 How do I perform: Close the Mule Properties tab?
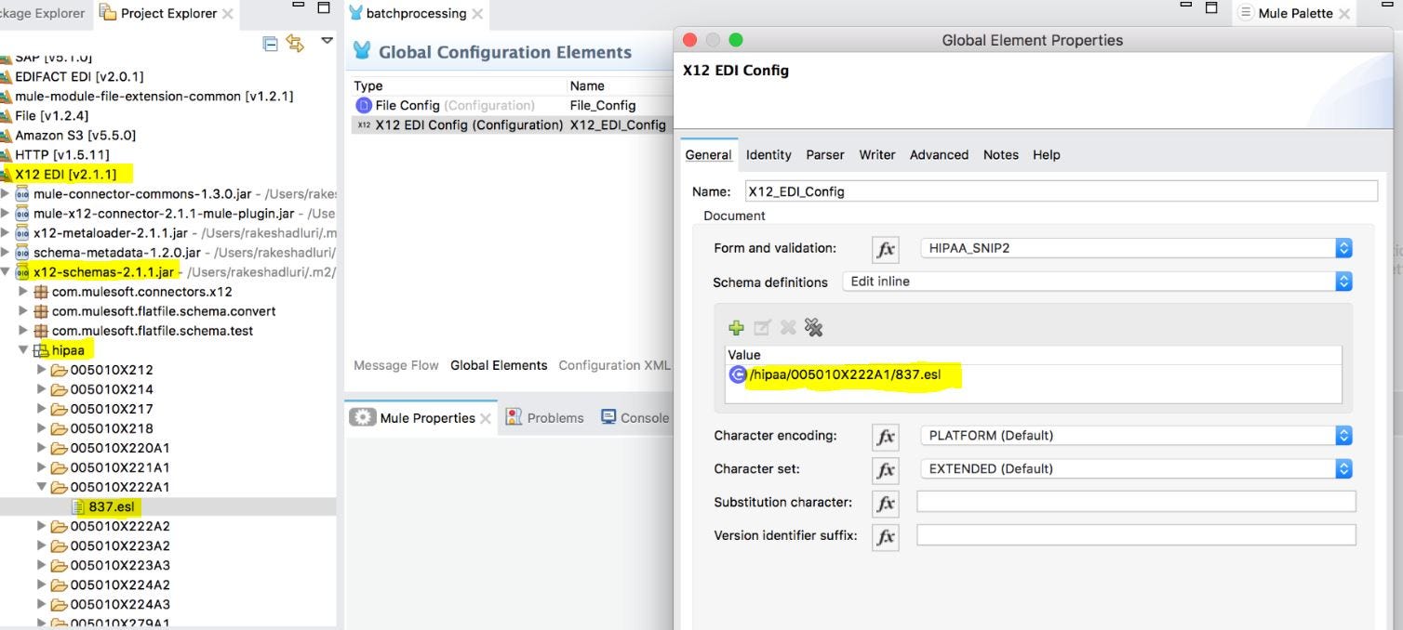coord(484,418)
